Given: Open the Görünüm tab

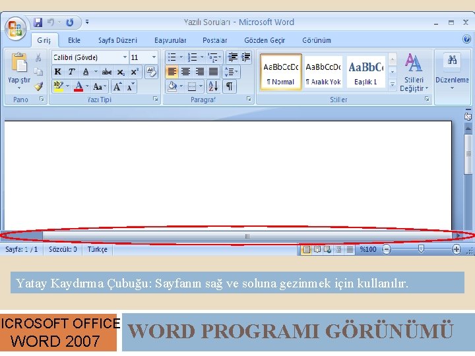Looking at the screenshot, I should 317,40.
